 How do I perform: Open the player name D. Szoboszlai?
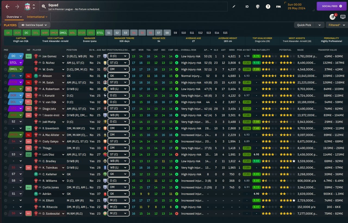tap(51, 214)
